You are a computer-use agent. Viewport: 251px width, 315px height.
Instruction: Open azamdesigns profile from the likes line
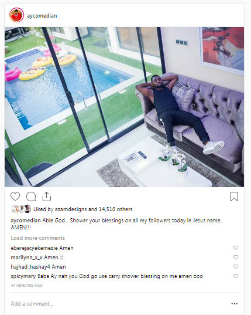[x=71, y=209]
